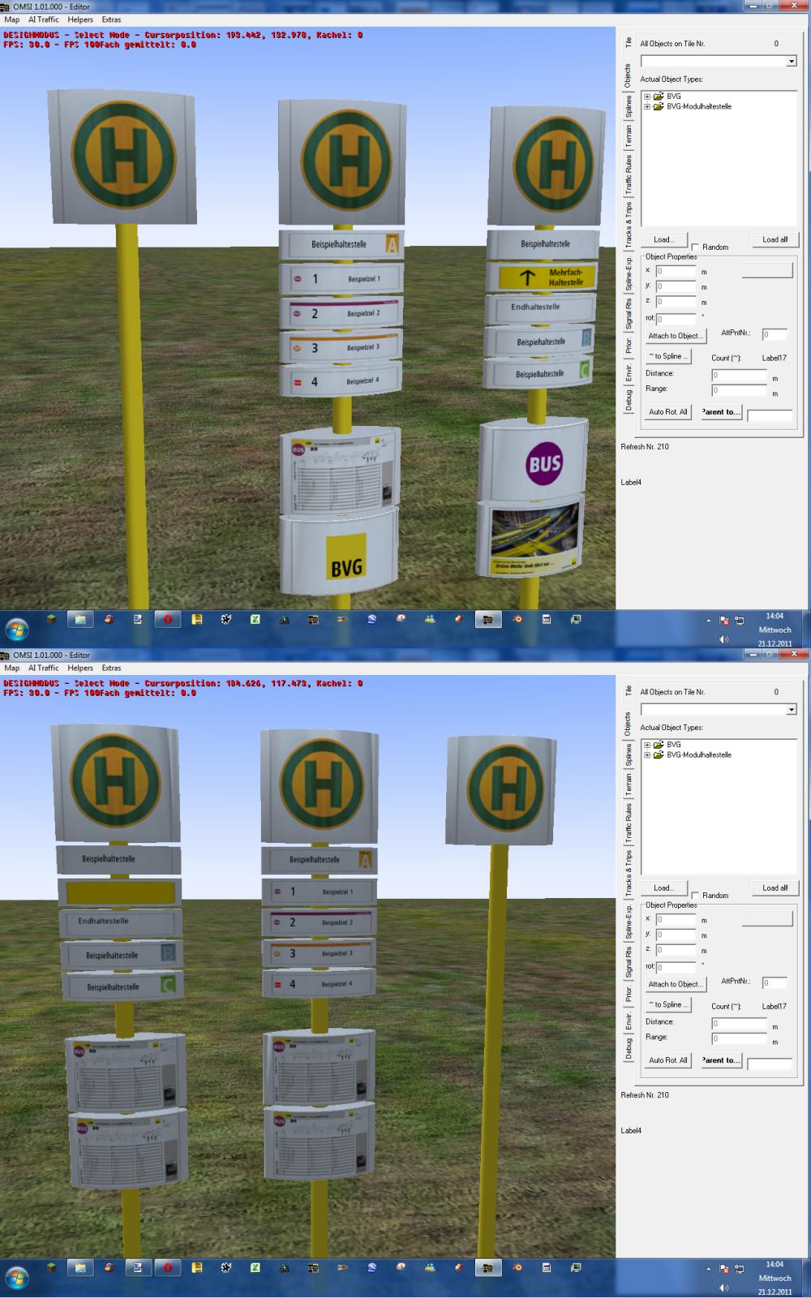Viewport: 811px width, 1298px height.
Task: Open the All Objects on Tile dropdown, lower window
Action: point(792,710)
